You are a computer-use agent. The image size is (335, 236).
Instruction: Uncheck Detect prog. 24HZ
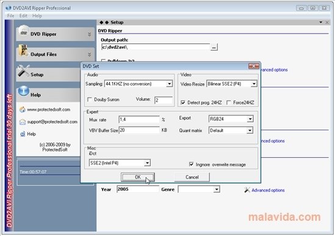coord(183,103)
